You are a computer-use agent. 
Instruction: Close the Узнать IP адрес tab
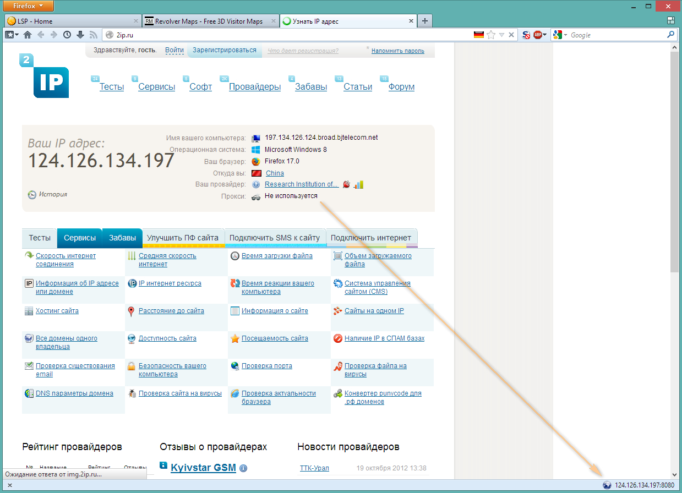tap(411, 21)
